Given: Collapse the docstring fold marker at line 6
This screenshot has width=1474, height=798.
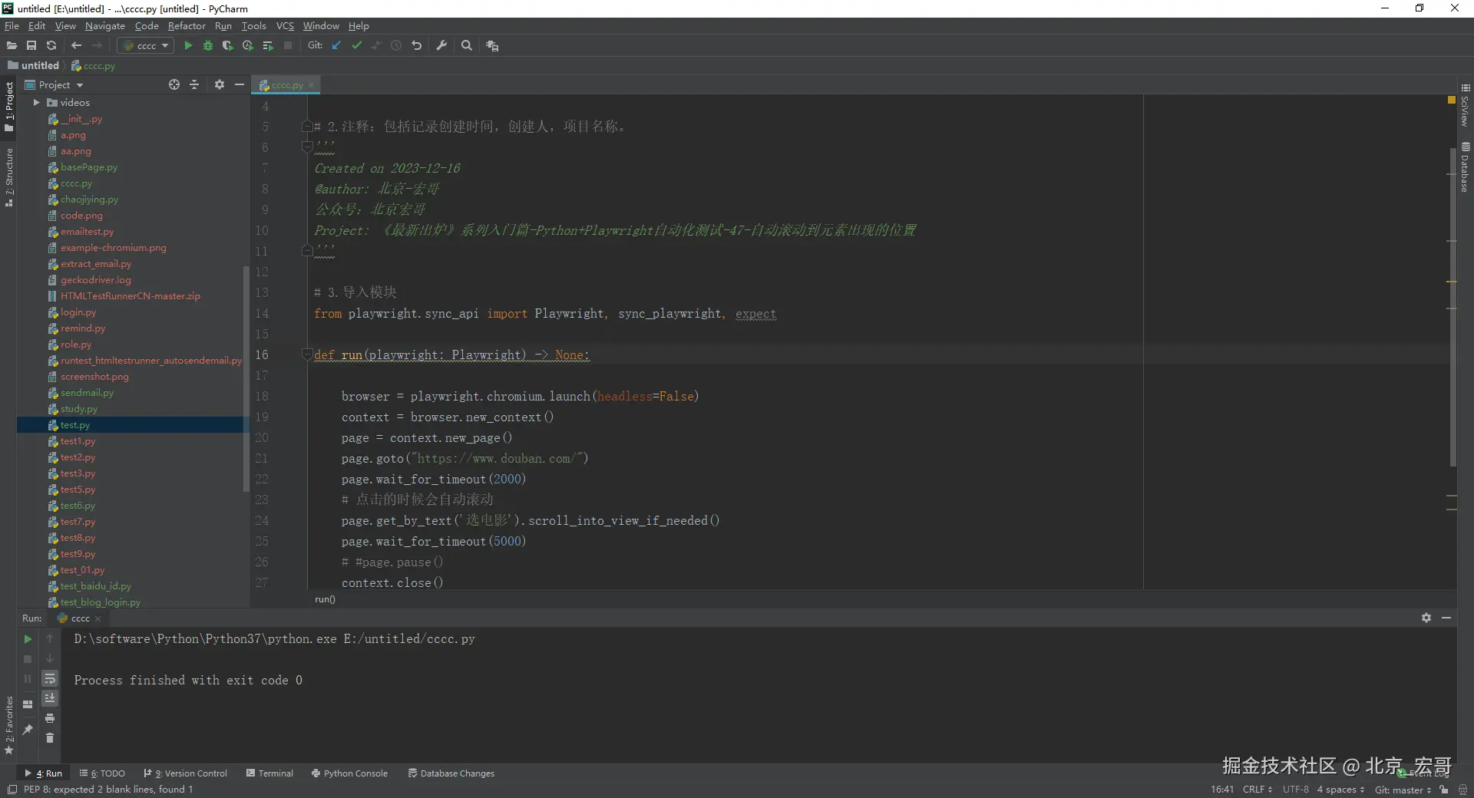Looking at the screenshot, I should click(306, 146).
